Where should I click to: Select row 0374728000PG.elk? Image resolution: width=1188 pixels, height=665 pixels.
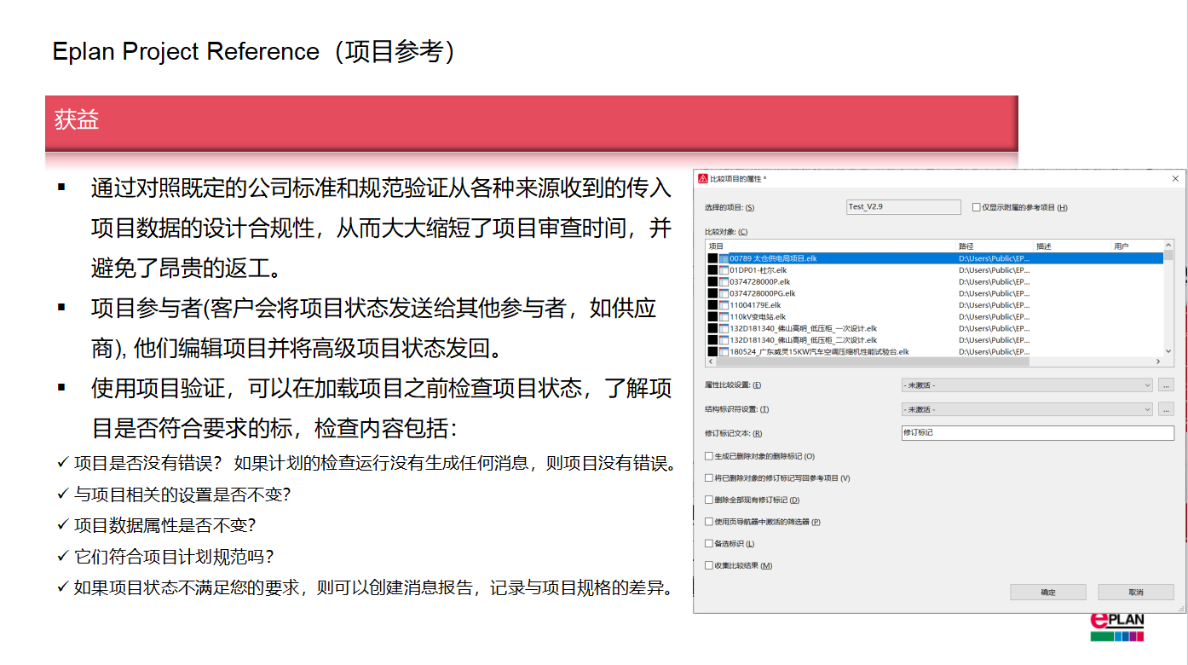click(x=935, y=293)
